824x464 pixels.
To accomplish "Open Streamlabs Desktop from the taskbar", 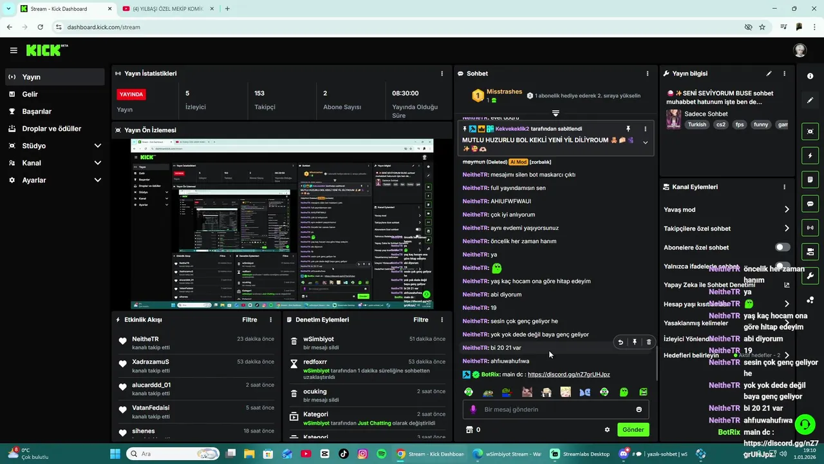I will tap(579, 454).
